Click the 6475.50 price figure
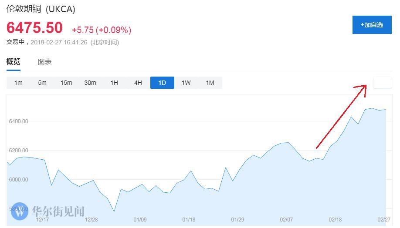This screenshot has height=228, width=400. coord(34,28)
